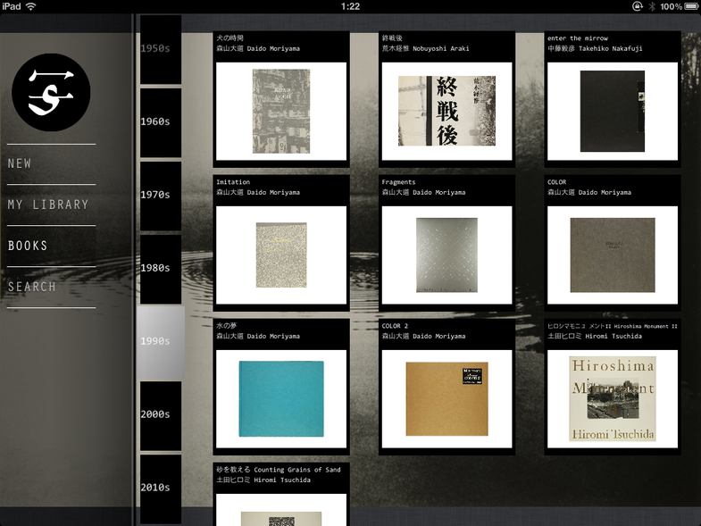The image size is (701, 526).
Task: Open the NEW section in the sidebar
Action: point(20,163)
